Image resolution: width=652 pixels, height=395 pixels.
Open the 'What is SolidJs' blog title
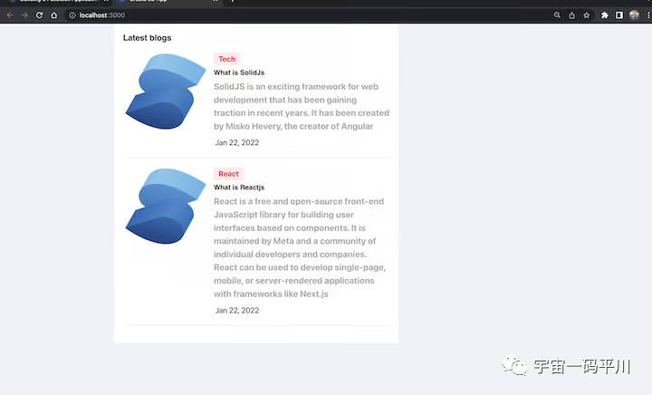coord(239,72)
